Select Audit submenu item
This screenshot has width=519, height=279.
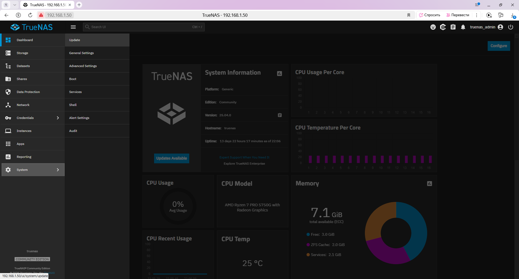point(97,131)
